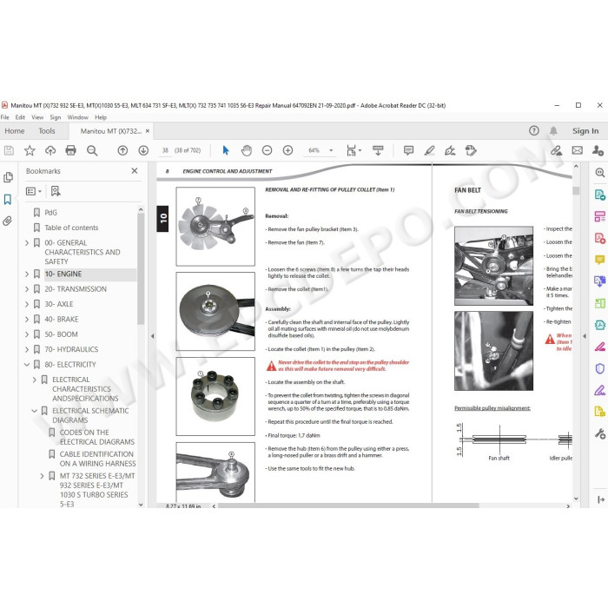Collapse the left navigation pane arrow

click(x=152, y=336)
